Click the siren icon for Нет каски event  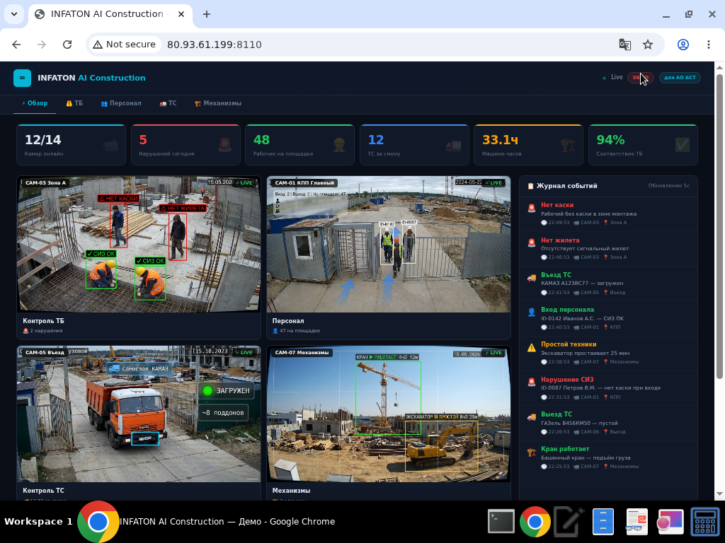point(532,209)
